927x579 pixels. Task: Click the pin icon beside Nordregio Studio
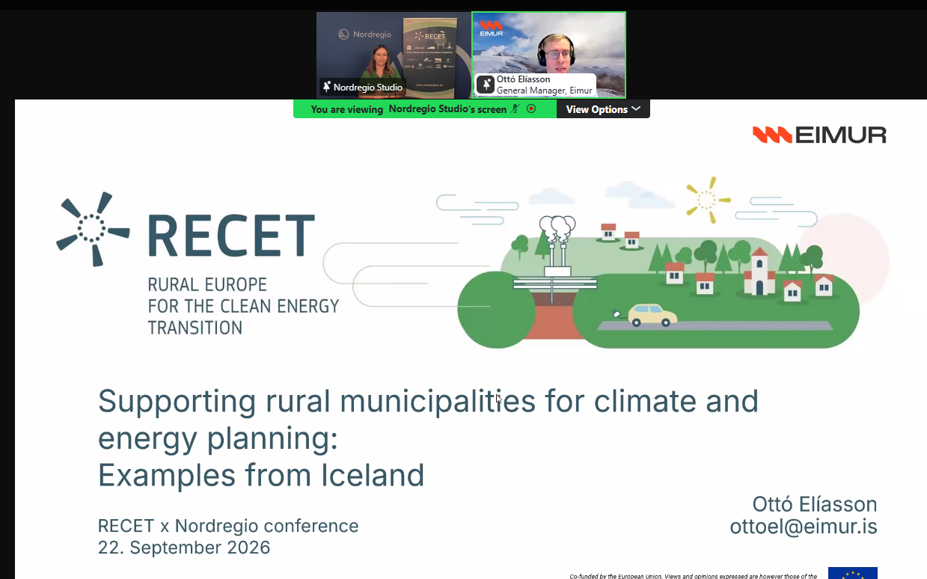click(327, 88)
